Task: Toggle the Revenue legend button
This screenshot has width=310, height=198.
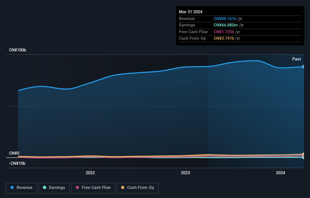Action: [22, 188]
